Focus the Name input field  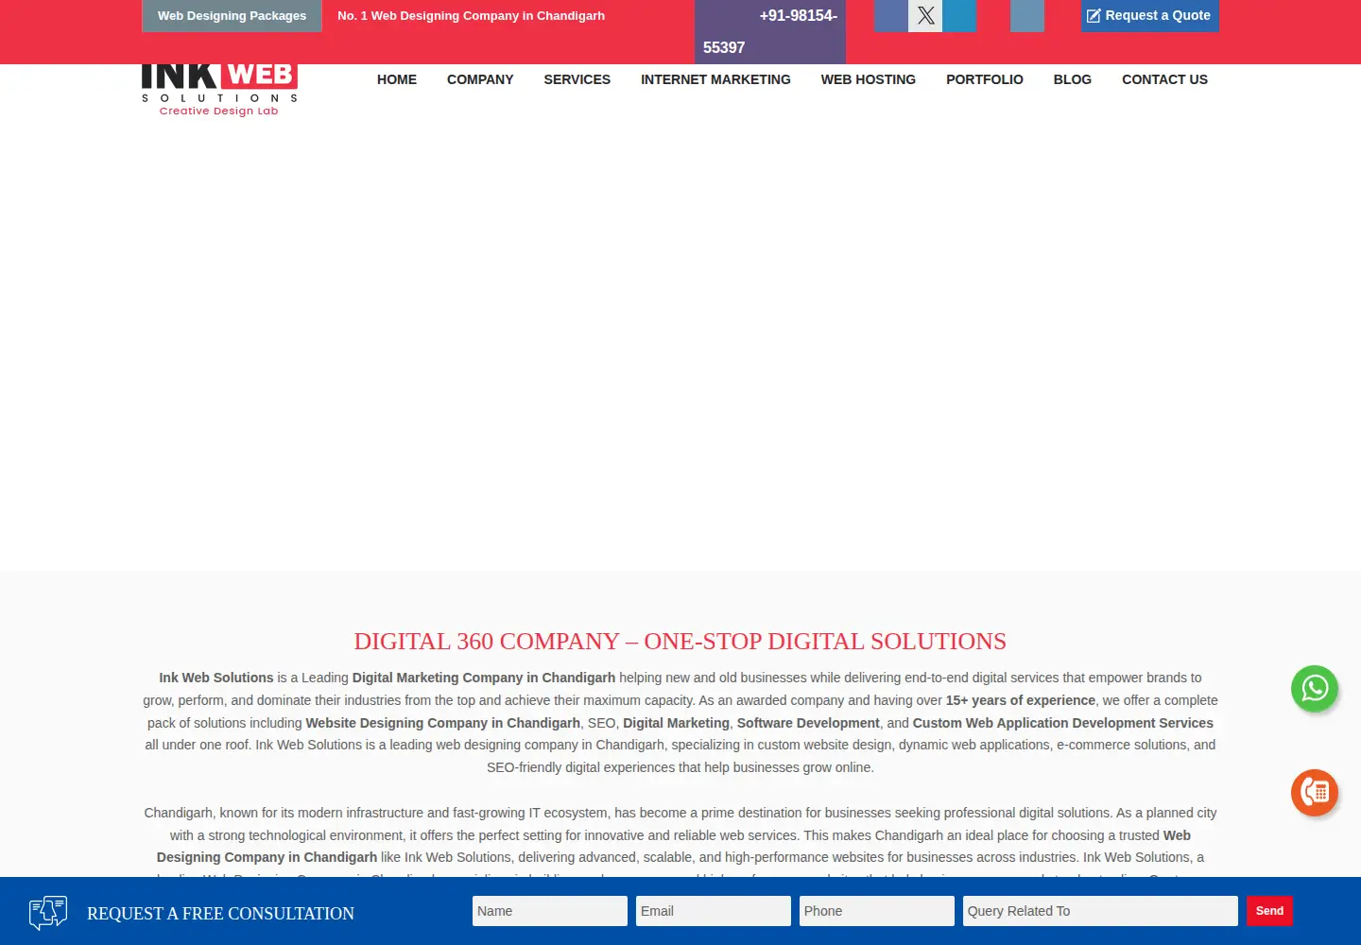(x=550, y=911)
